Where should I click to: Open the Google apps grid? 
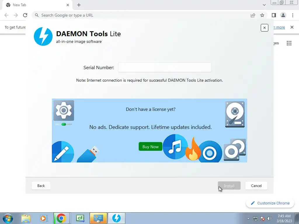pos(289,43)
